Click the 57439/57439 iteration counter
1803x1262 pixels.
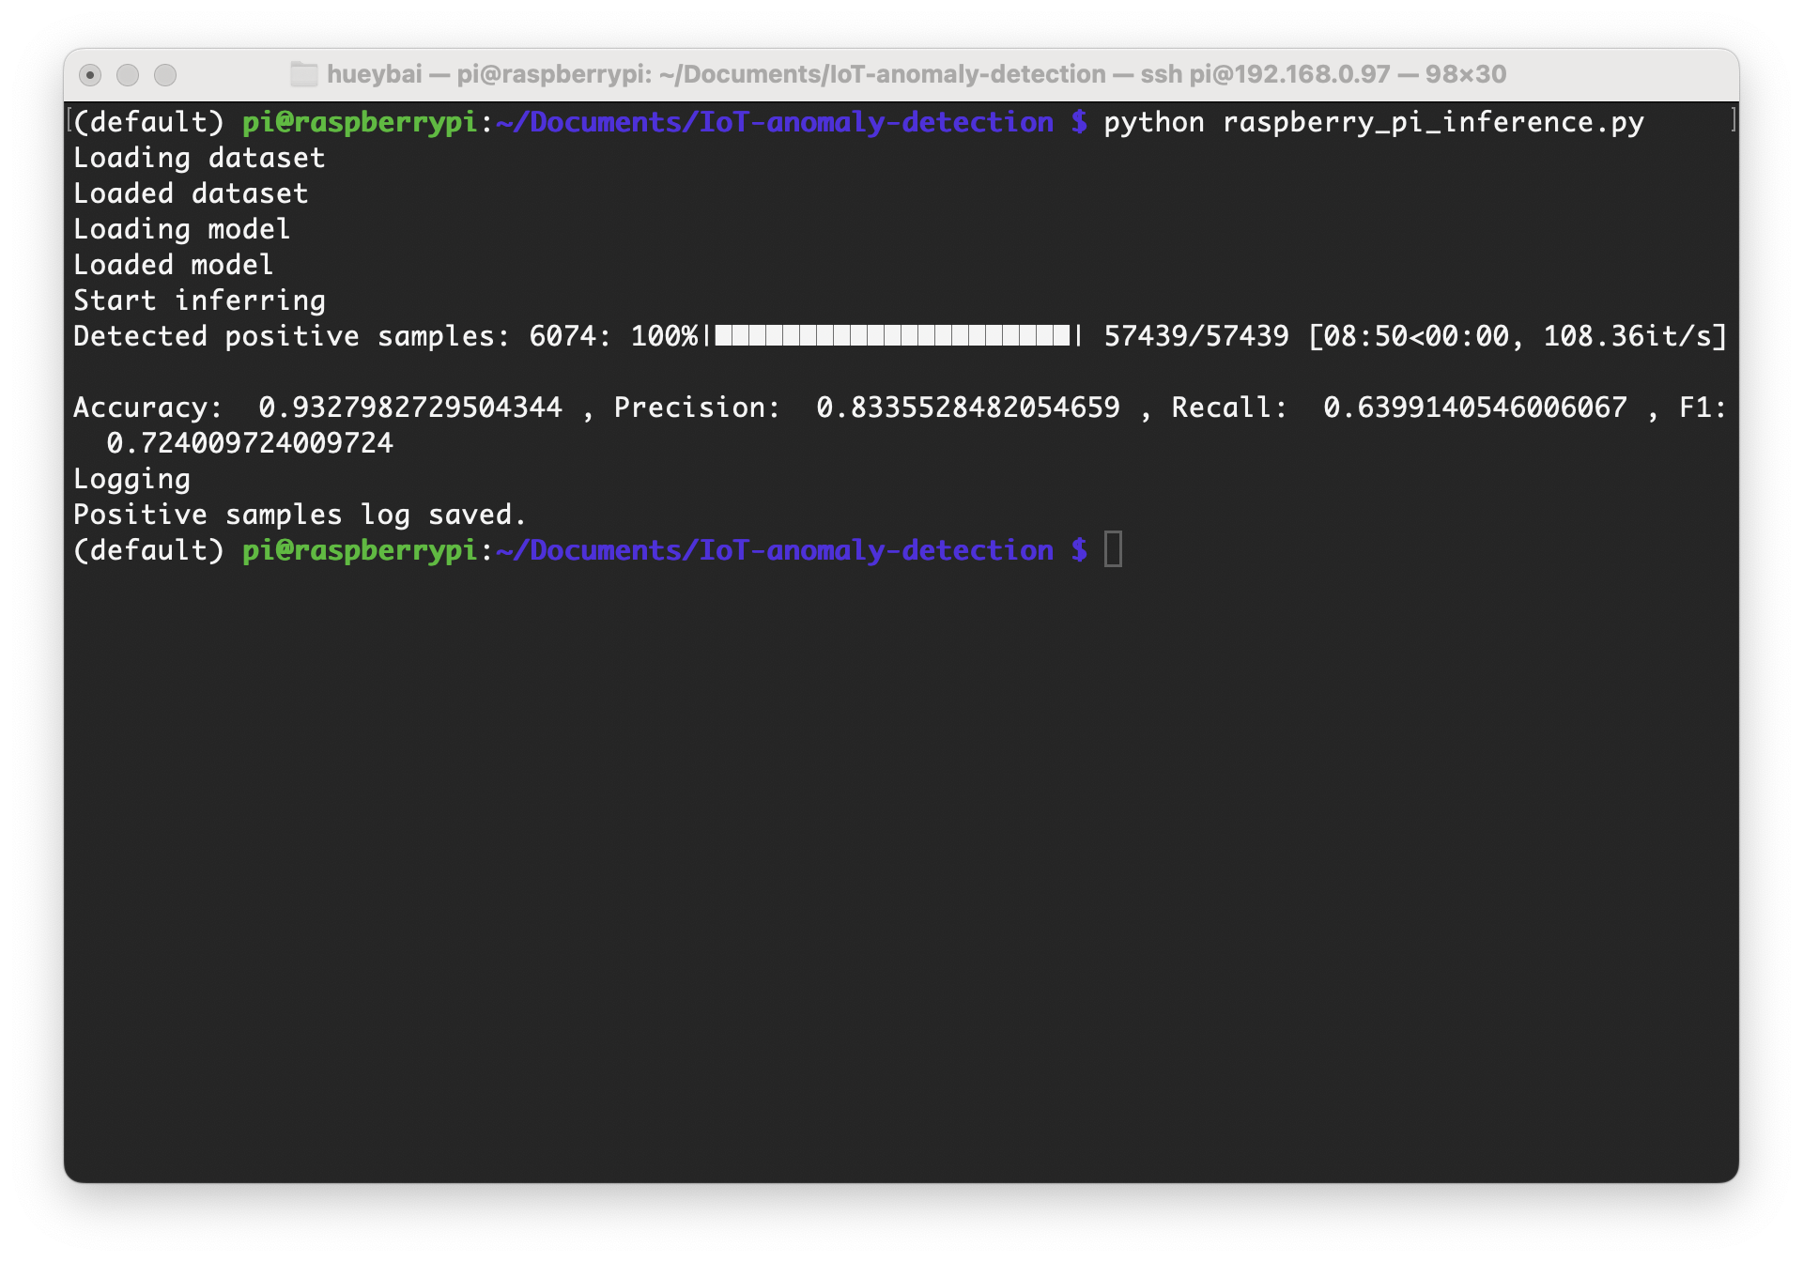point(1195,336)
